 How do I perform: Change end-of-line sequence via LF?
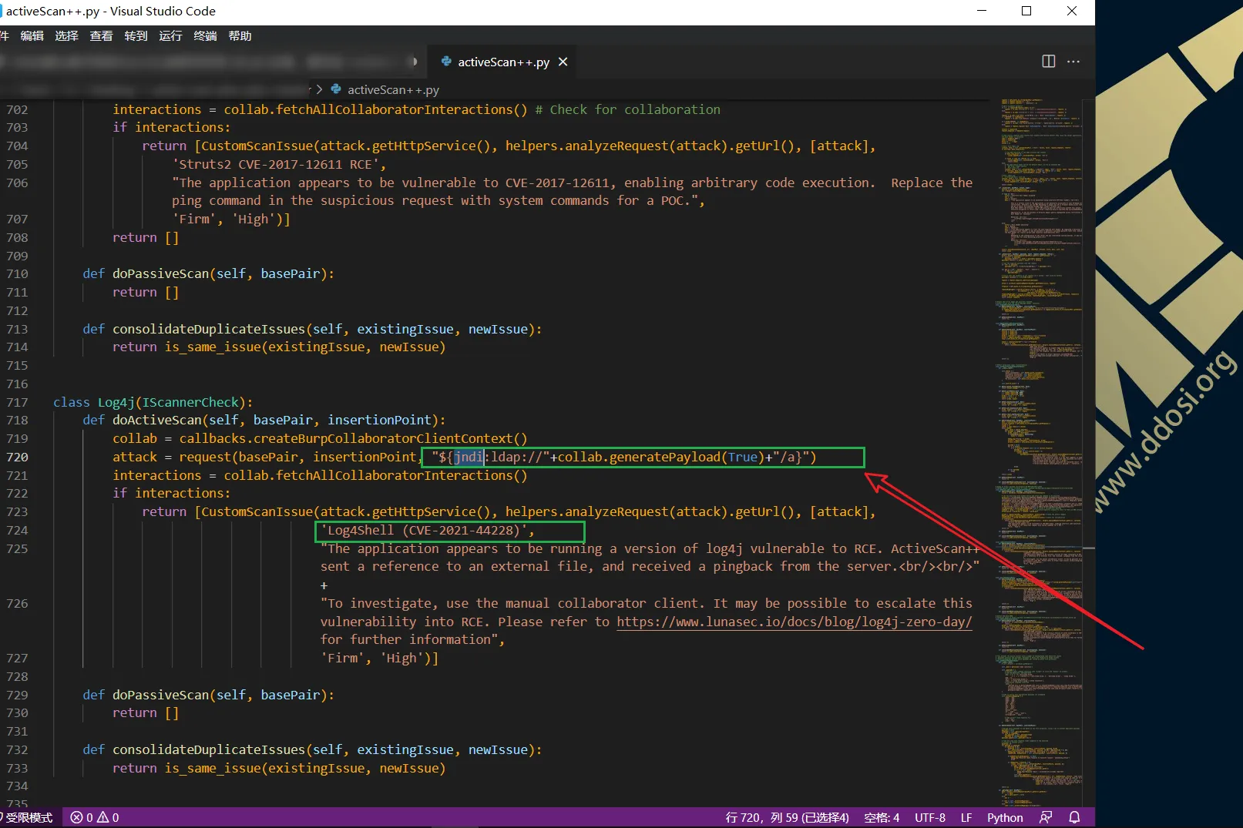click(966, 818)
